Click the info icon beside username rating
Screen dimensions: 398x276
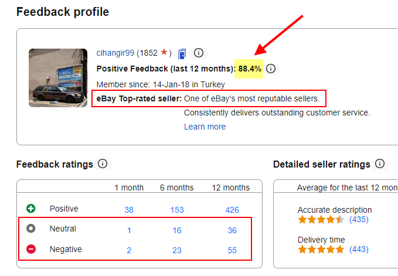click(199, 53)
